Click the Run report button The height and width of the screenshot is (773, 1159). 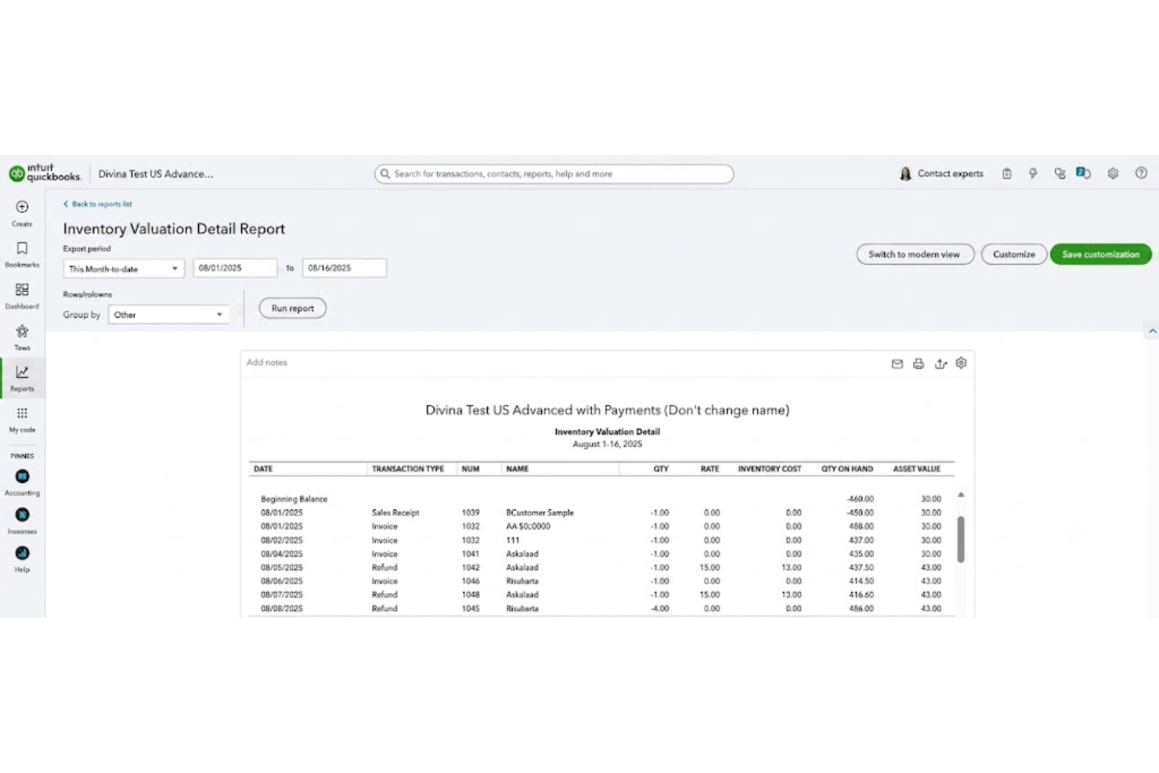point(293,308)
